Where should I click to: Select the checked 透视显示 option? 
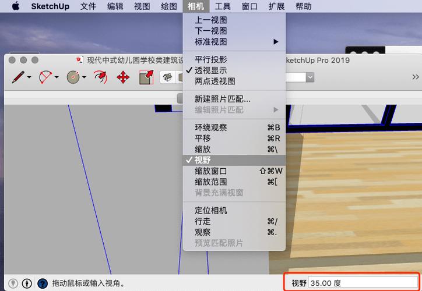234,70
